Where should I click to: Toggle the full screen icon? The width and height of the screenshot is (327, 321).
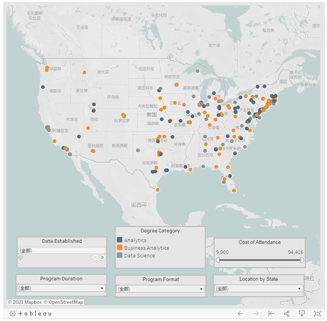tap(317, 313)
